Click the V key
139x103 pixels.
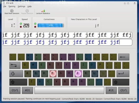pyautogui.click(x=57, y=82)
